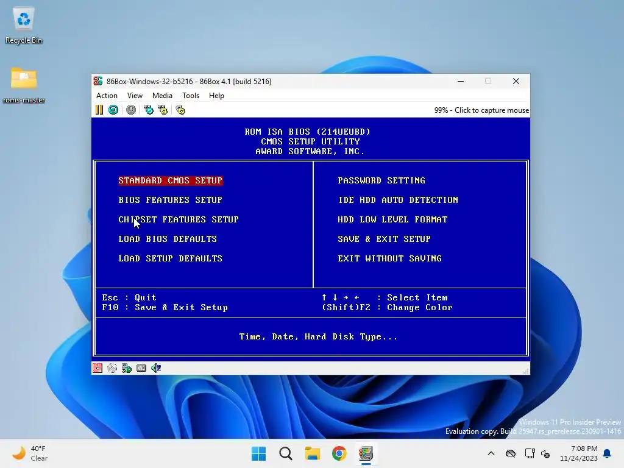Click the 86Box window title text

(189, 81)
